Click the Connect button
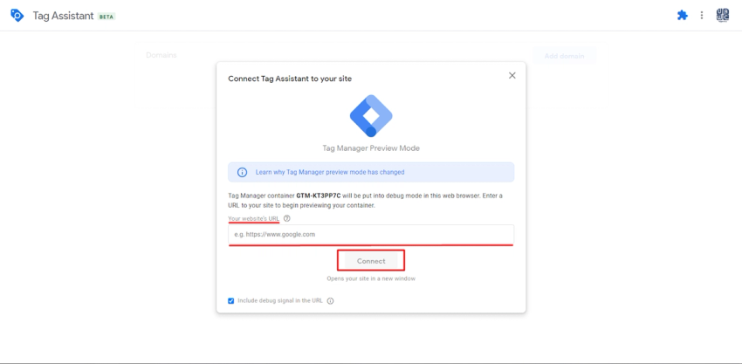The width and height of the screenshot is (742, 364). pyautogui.click(x=371, y=261)
